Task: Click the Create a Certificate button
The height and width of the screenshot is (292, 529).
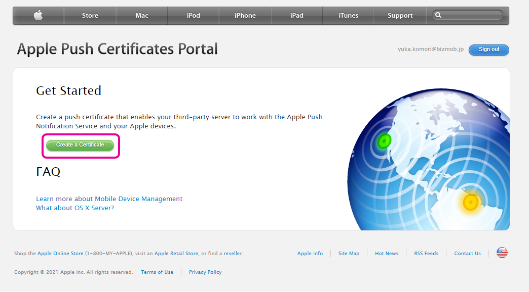Action: click(80, 145)
